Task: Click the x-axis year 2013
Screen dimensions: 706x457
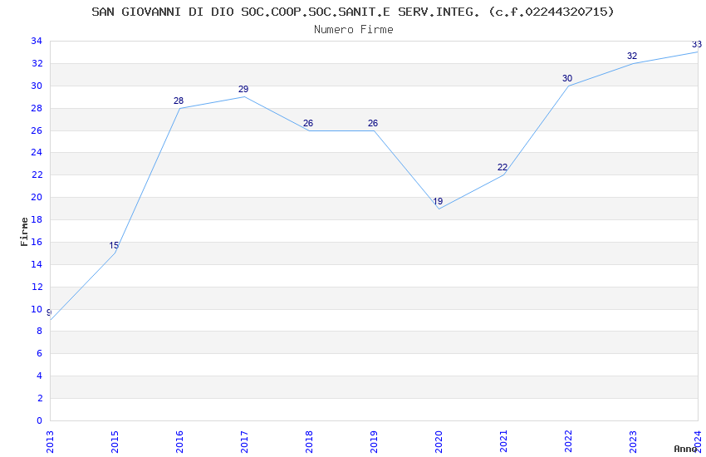Action: pyautogui.click(x=50, y=442)
